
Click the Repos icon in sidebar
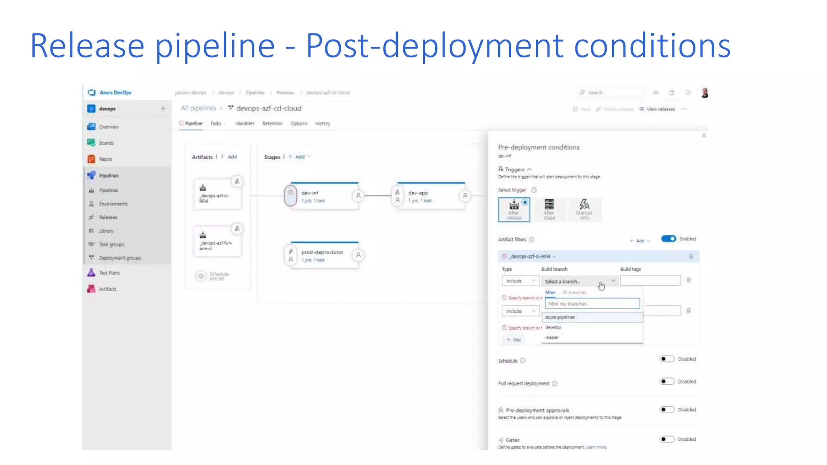(91, 159)
